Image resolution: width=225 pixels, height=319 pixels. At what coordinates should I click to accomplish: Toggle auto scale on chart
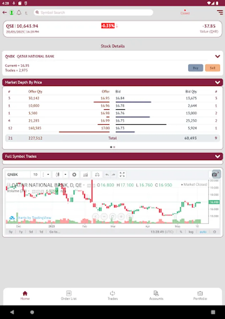tap(203, 232)
